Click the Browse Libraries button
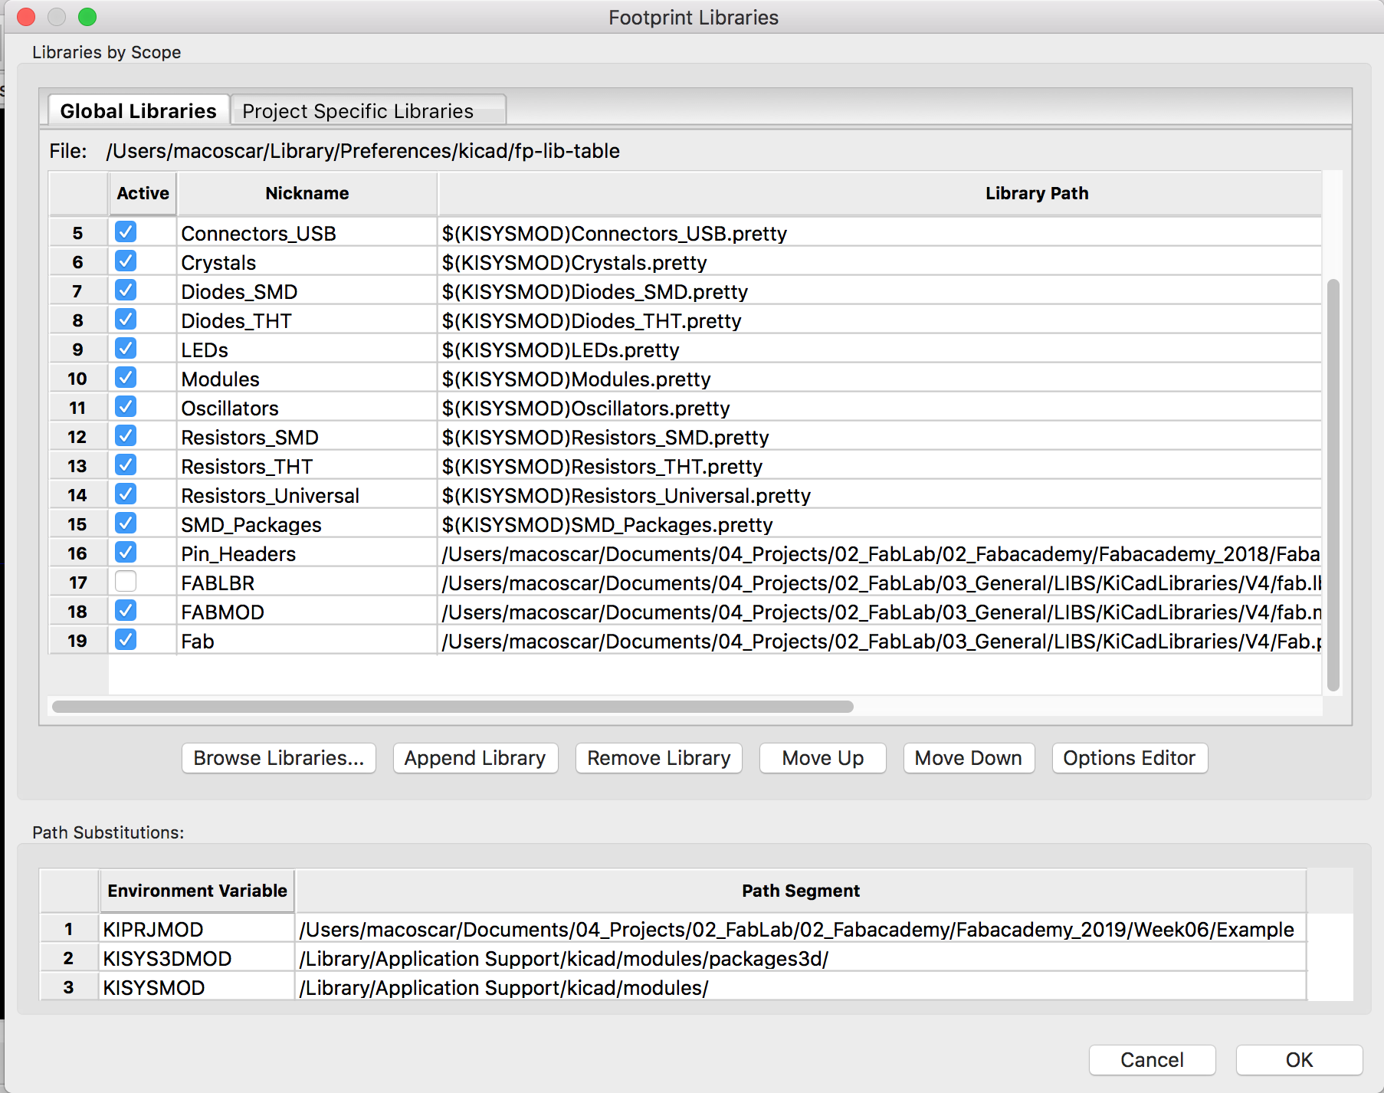 tap(278, 758)
